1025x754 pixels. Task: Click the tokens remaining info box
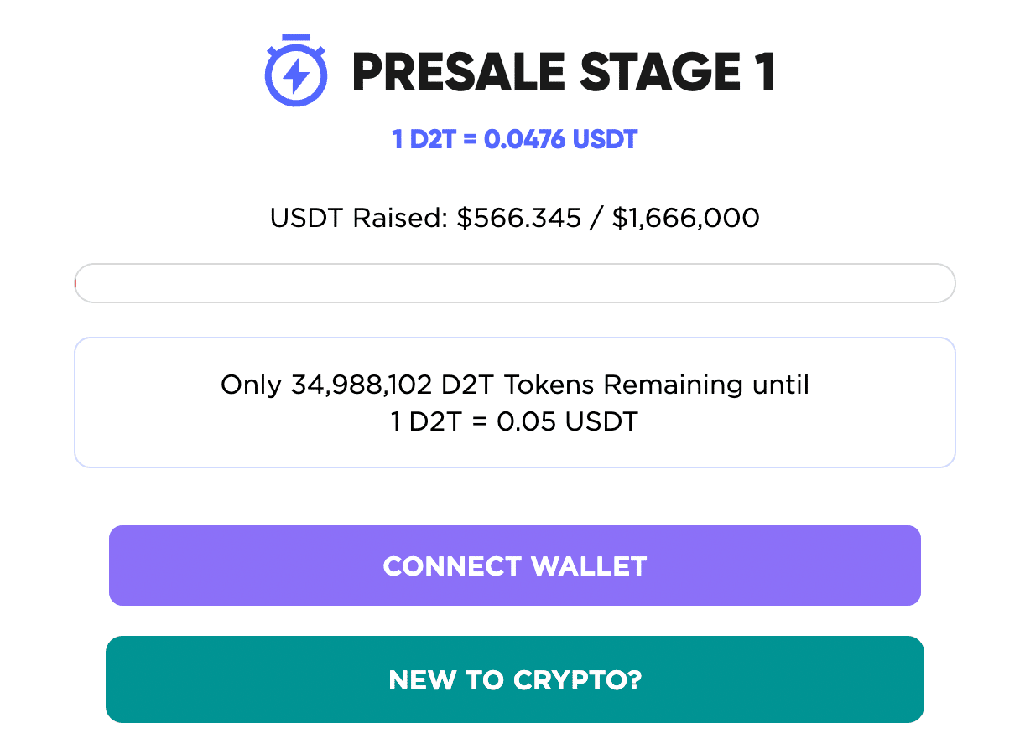515,403
